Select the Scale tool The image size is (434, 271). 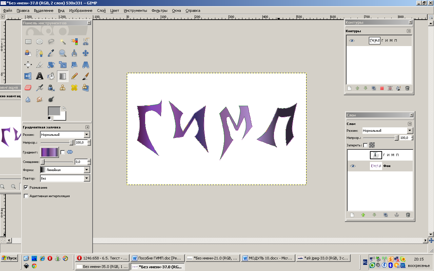pos(63,65)
